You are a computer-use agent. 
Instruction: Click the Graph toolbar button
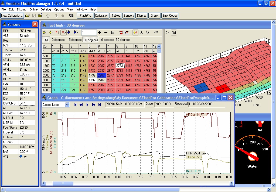pyautogui.click(x=155, y=16)
